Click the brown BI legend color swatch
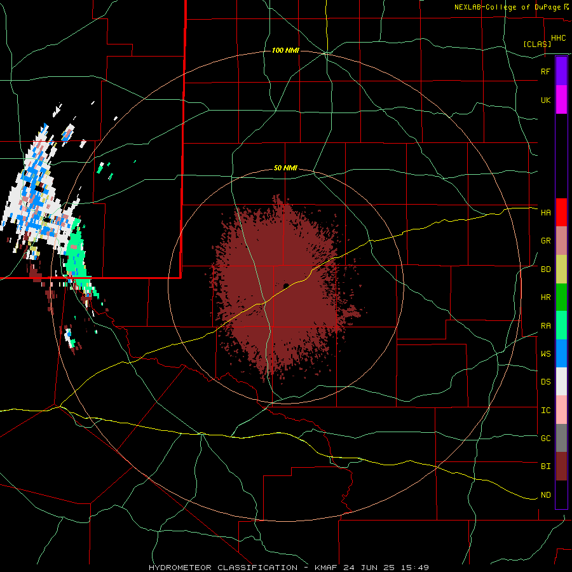 tap(561, 466)
